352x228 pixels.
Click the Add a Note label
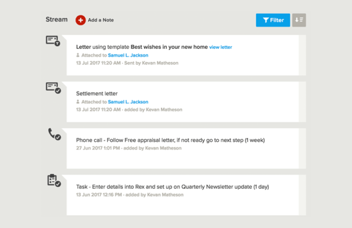tap(101, 20)
